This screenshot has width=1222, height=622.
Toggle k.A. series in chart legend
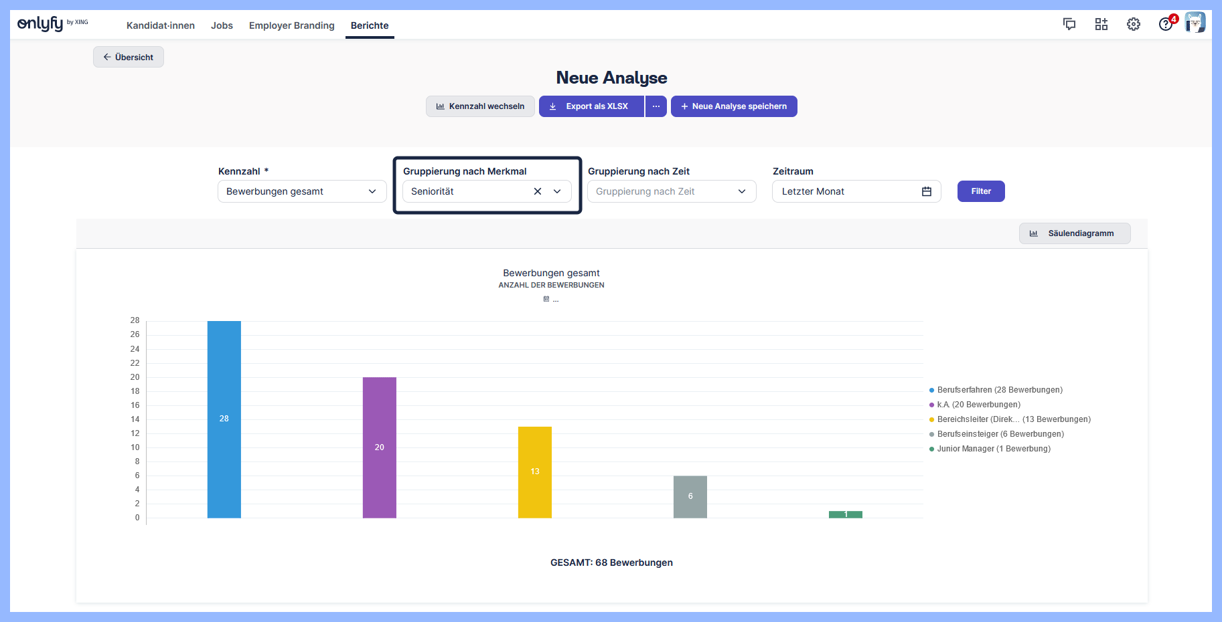[978, 405]
